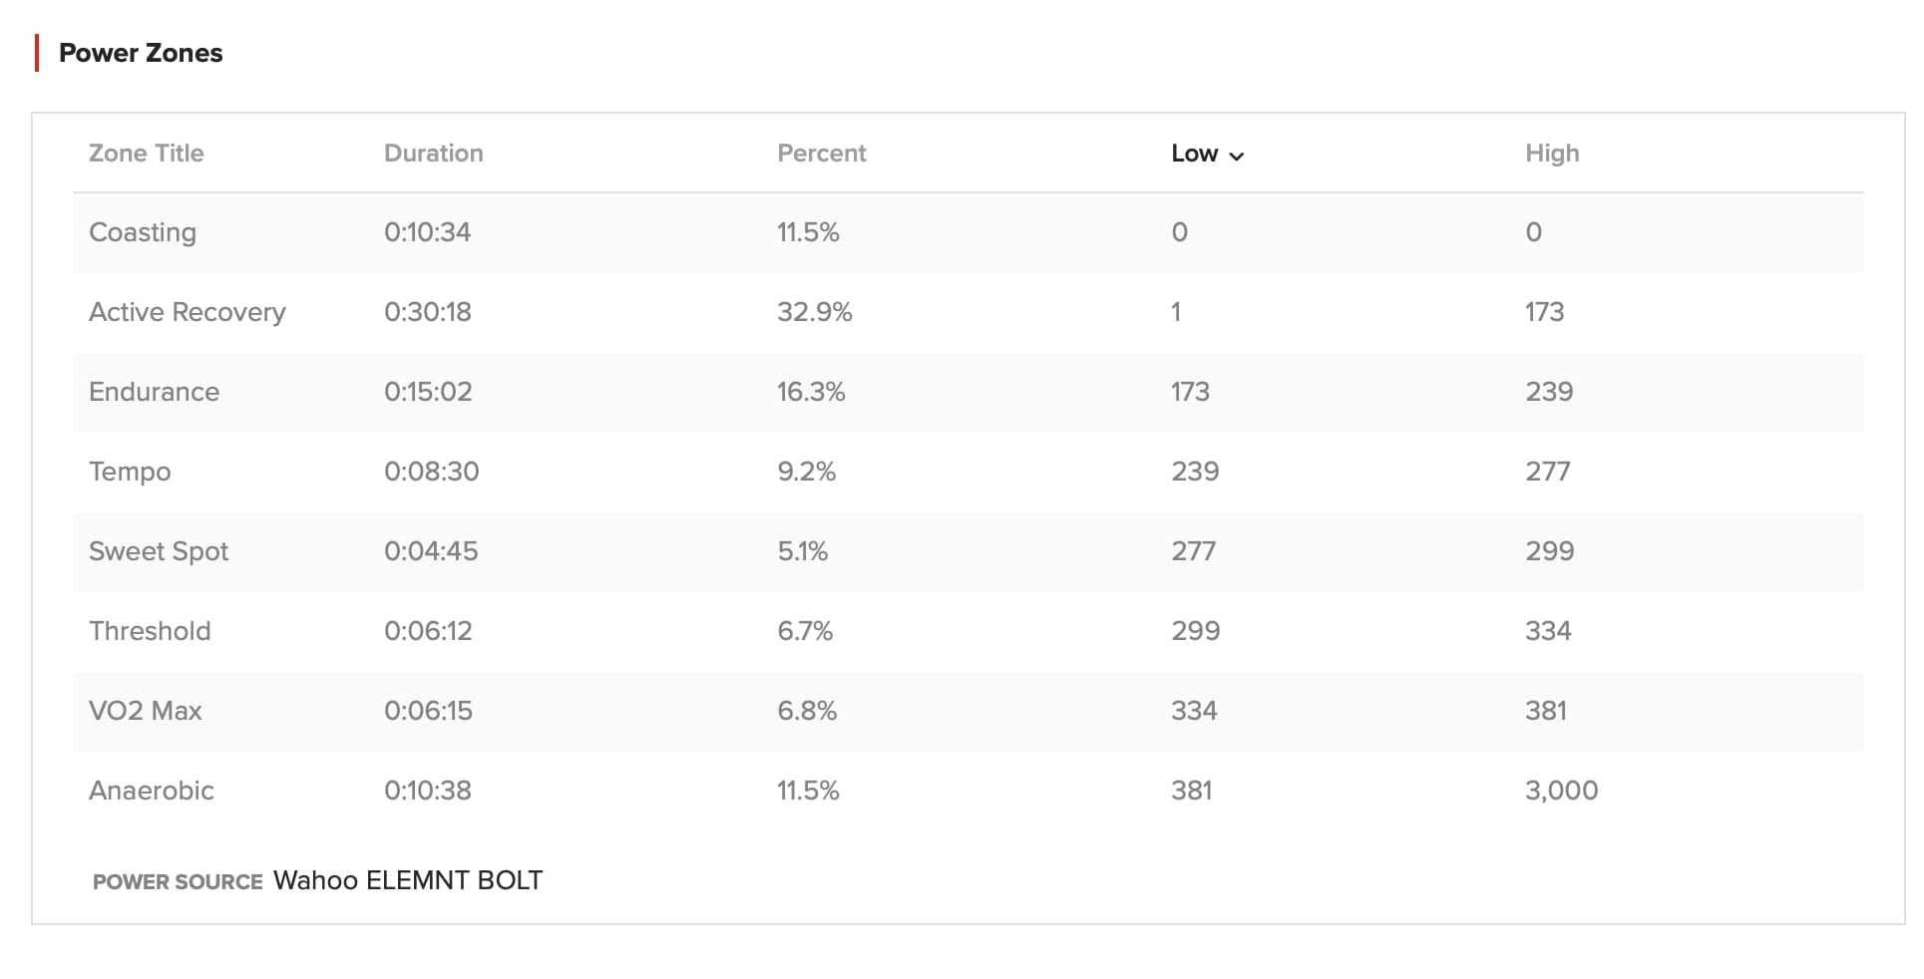This screenshot has height=979, width=1924.
Task: Click the Endurance zone title
Action: coord(154,392)
